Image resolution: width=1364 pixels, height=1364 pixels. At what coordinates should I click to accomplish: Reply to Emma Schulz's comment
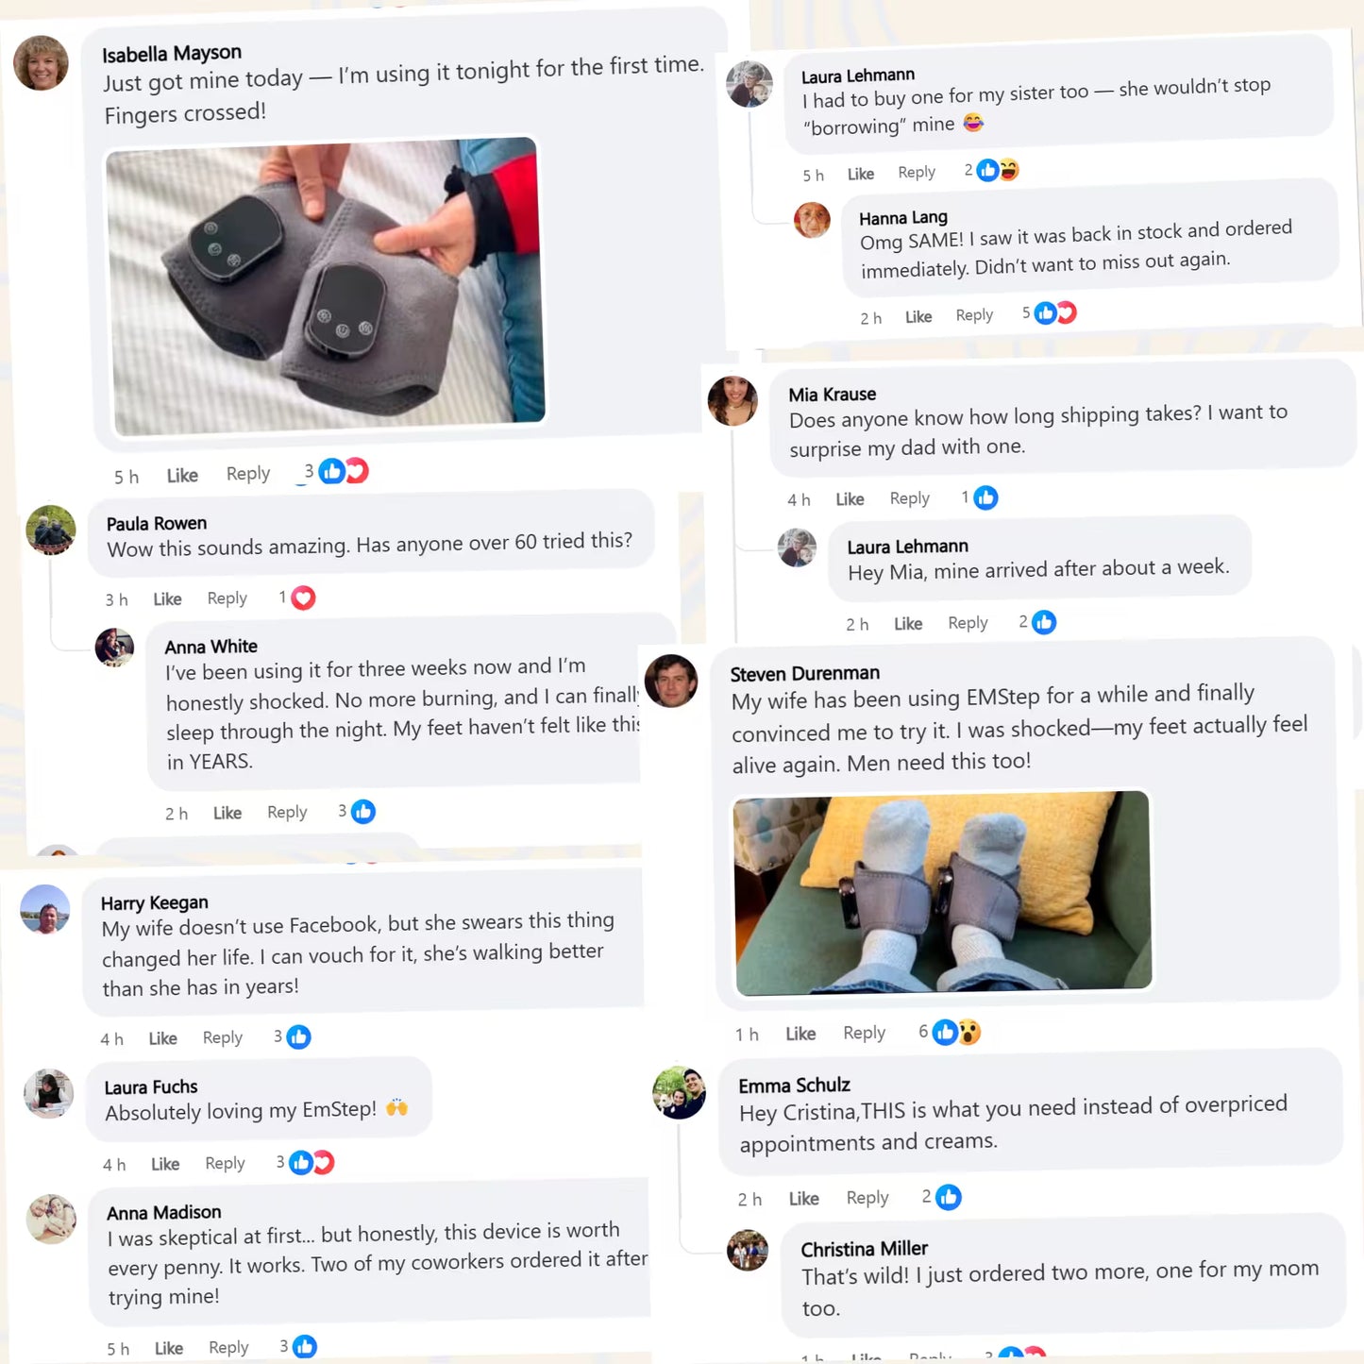tap(867, 1198)
